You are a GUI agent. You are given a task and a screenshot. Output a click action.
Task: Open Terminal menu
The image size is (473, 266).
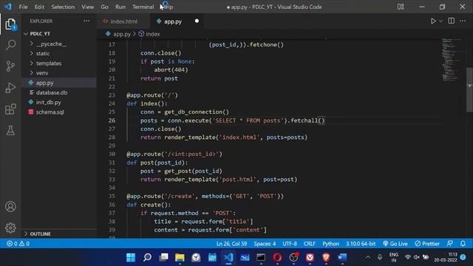point(143,7)
